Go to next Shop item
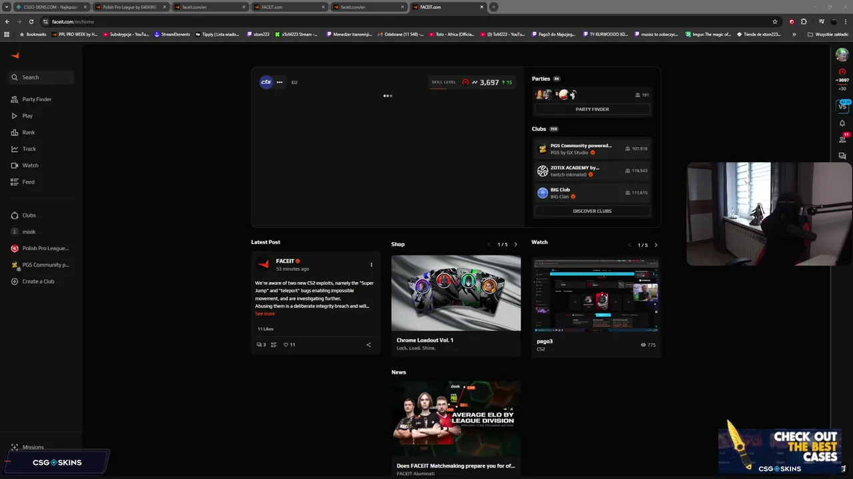 [x=515, y=245]
